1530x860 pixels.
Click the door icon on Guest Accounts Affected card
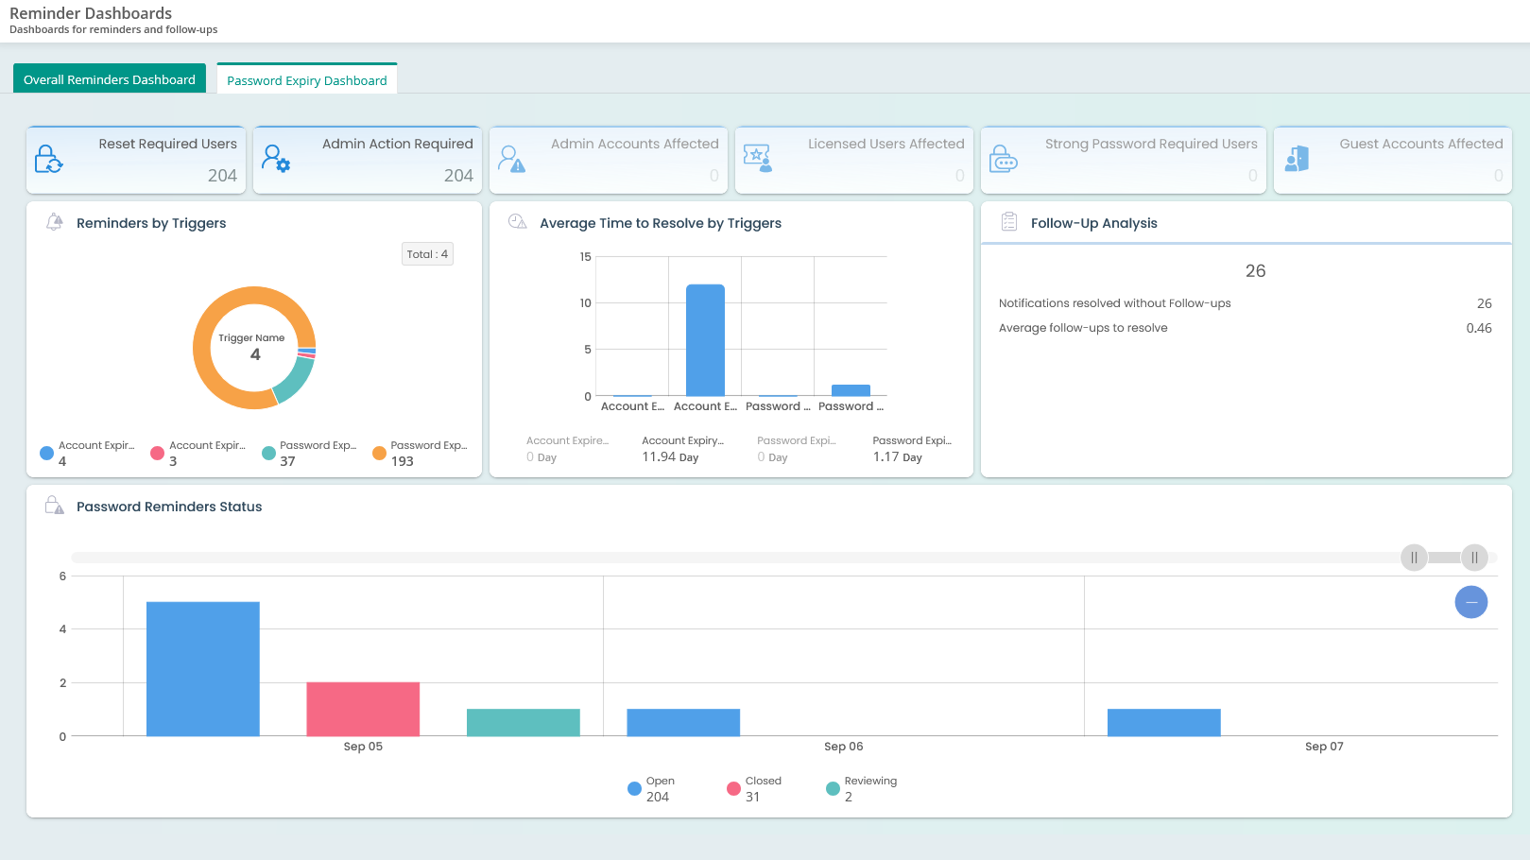pyautogui.click(x=1297, y=159)
